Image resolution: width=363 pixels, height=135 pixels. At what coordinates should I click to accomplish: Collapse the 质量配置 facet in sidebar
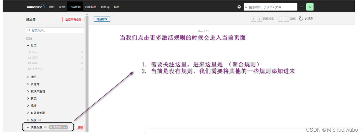coord(35,127)
